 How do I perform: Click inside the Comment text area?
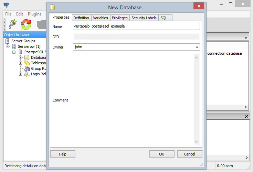[x=134, y=100]
